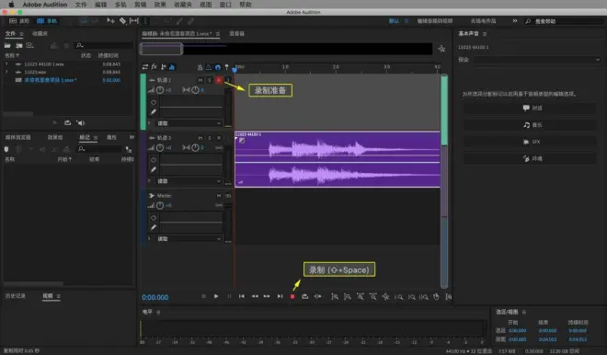Image resolution: width=607 pixels, height=355 pixels.
Task: Open file icon in Files panel
Action: pyautogui.click(x=7, y=45)
